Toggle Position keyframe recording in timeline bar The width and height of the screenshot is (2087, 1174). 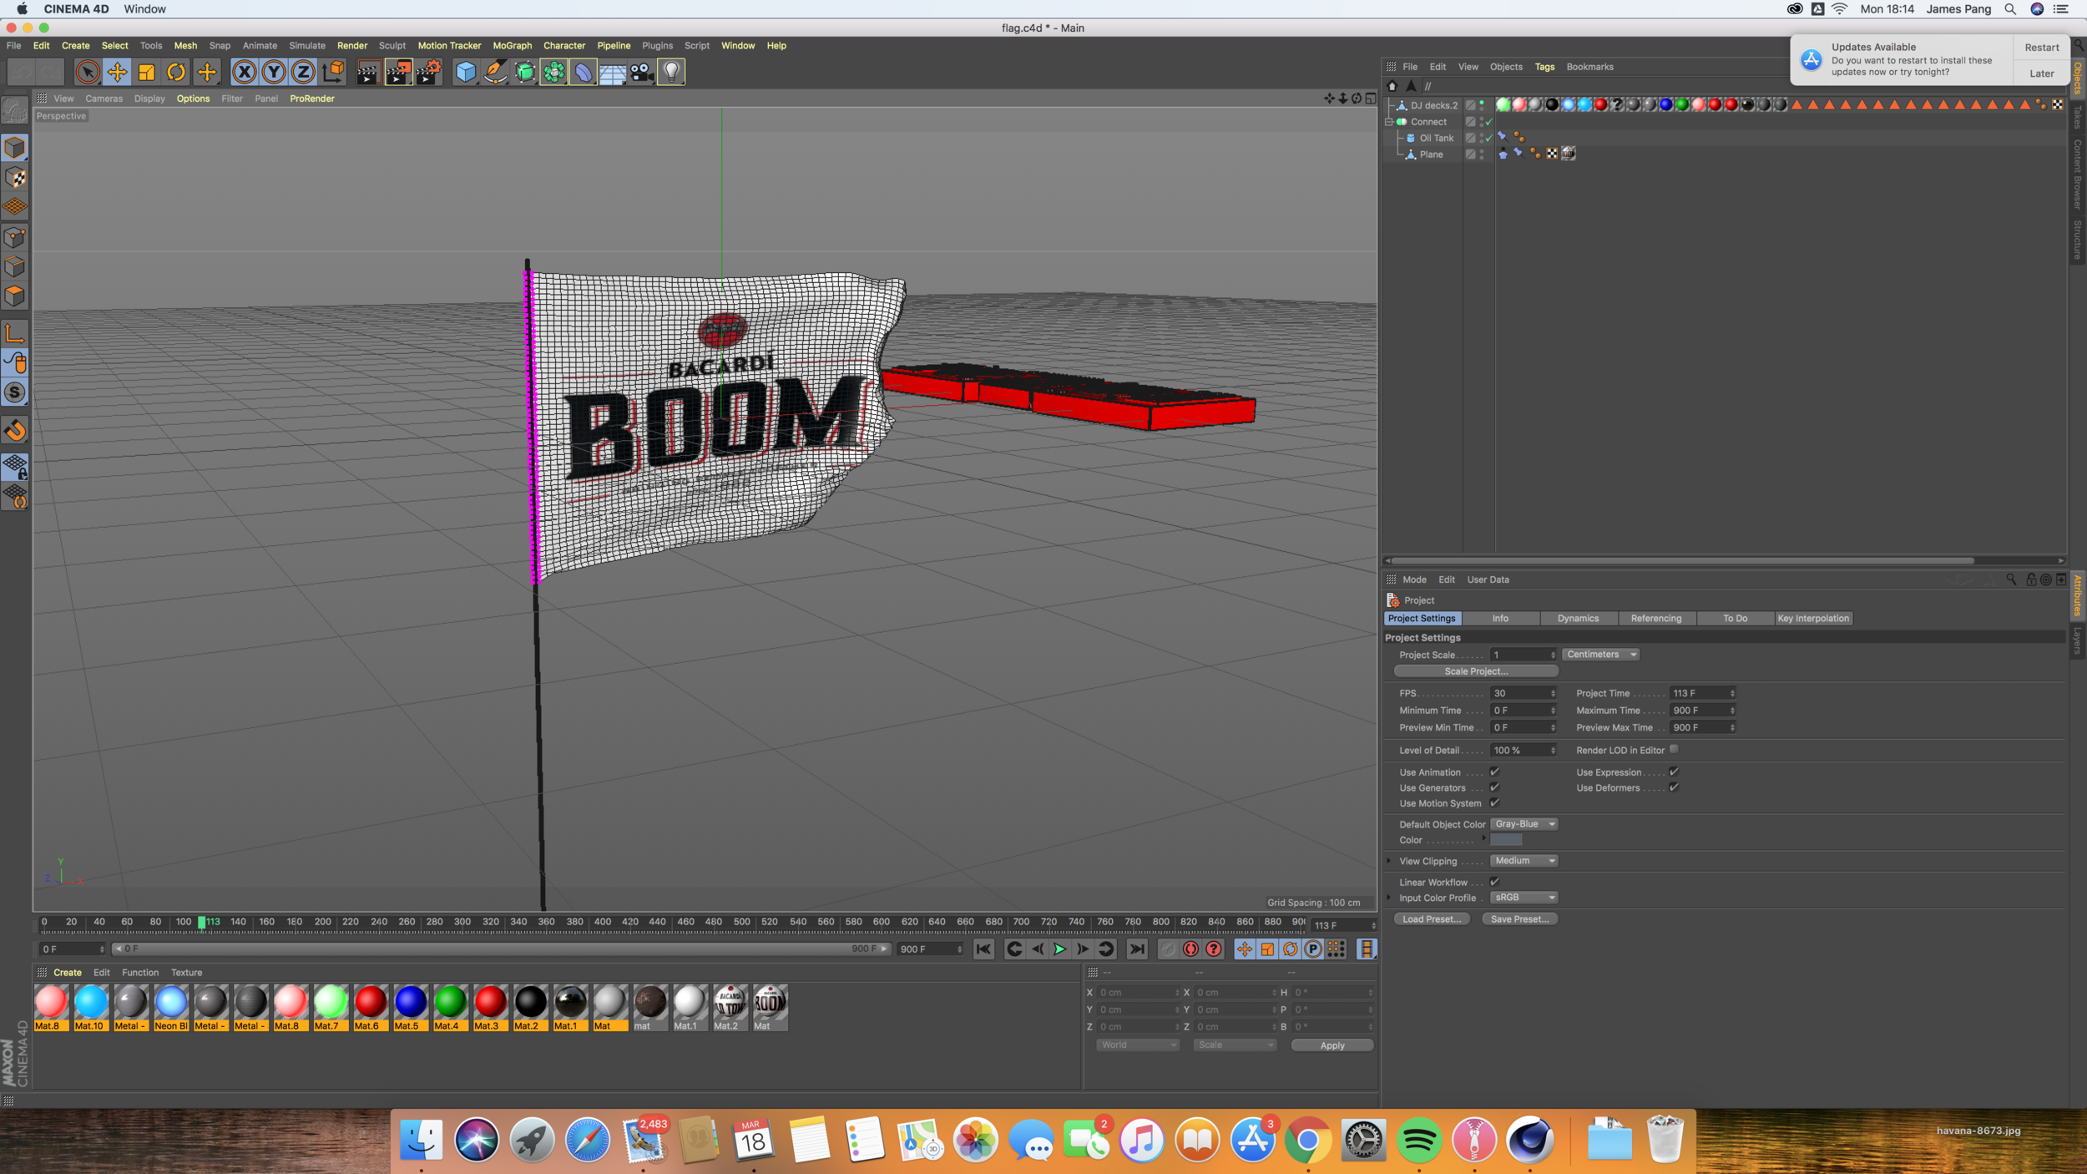(x=1244, y=949)
